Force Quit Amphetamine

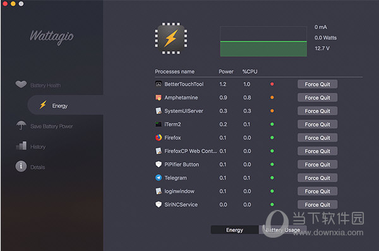317,98
